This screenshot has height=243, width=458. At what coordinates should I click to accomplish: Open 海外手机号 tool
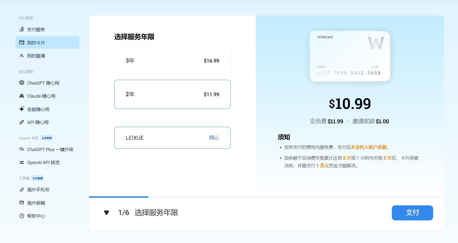click(47, 190)
